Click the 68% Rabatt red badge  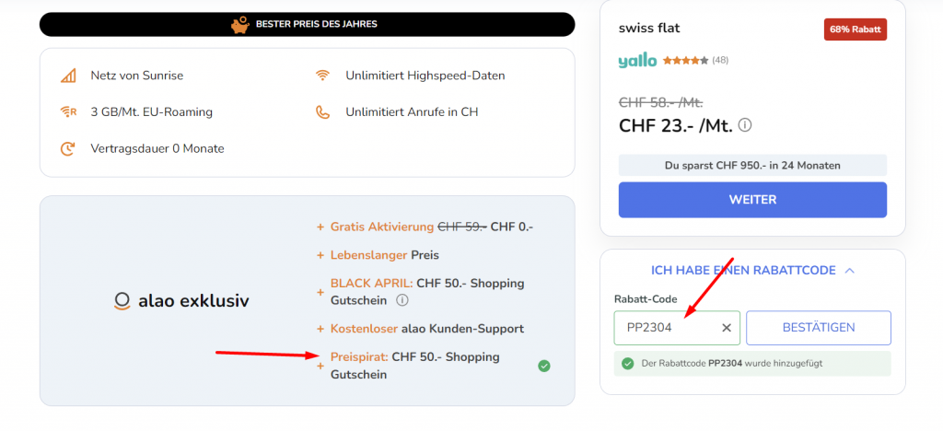point(855,29)
